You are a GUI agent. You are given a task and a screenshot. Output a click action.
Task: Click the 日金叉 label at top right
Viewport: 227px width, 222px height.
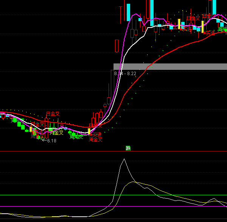click(193, 18)
